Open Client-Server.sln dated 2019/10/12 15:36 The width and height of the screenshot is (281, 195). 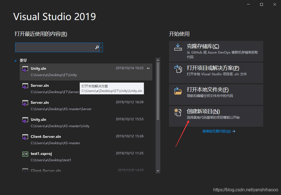tap(86, 140)
